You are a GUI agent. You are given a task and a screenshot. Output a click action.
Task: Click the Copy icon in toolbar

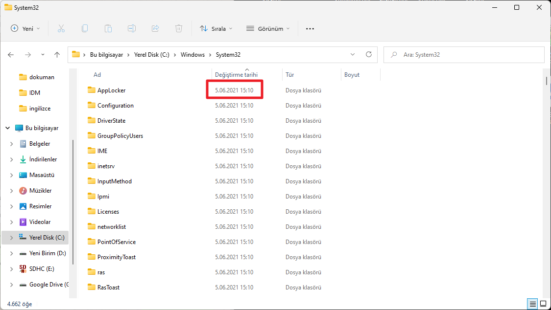point(85,29)
